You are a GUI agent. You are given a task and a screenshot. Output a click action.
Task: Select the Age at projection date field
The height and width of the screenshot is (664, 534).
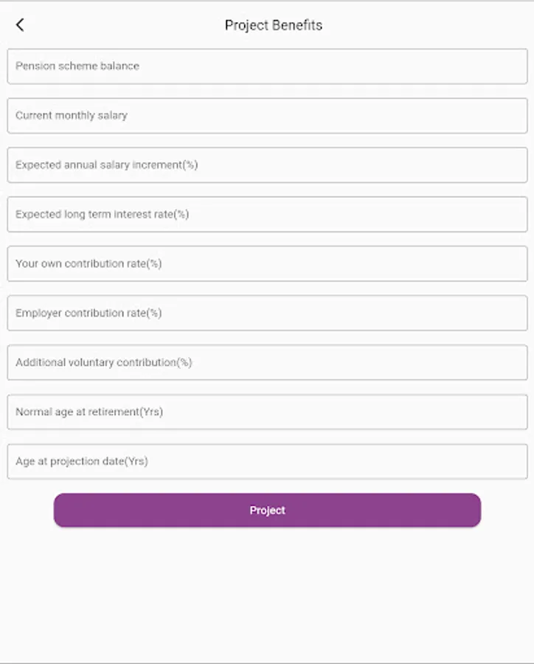pos(267,462)
